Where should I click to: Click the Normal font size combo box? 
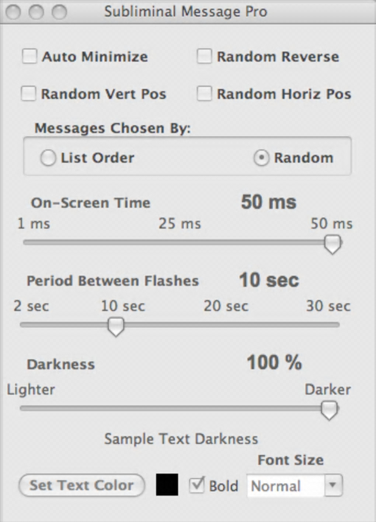pos(286,486)
